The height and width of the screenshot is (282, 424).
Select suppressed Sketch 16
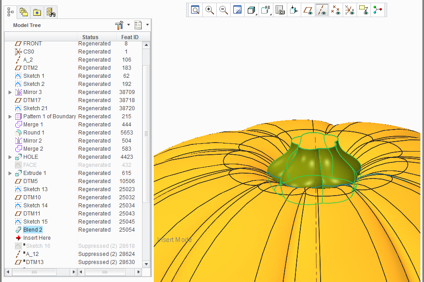tap(38, 246)
